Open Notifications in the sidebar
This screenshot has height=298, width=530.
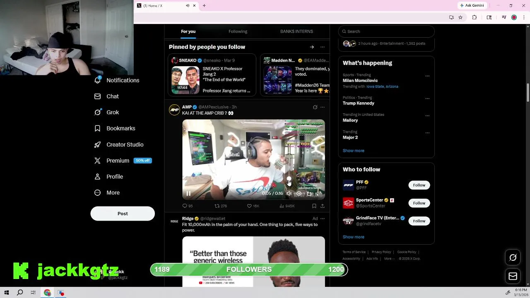click(117, 80)
